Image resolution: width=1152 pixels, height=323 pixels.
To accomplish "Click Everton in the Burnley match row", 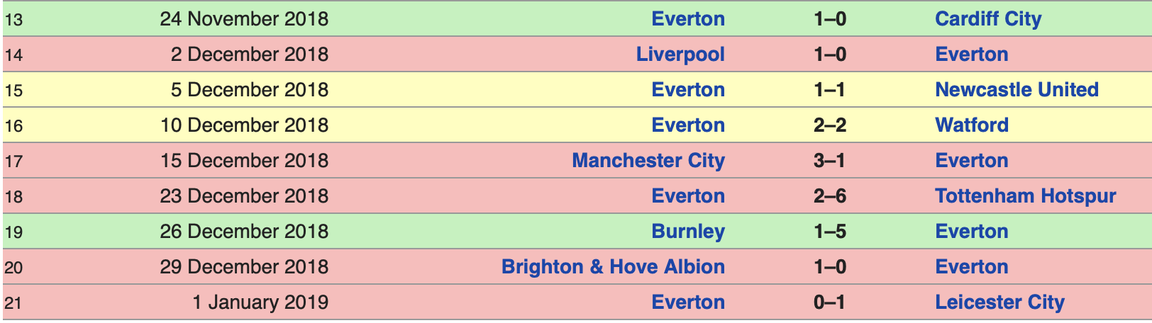I will (972, 232).
